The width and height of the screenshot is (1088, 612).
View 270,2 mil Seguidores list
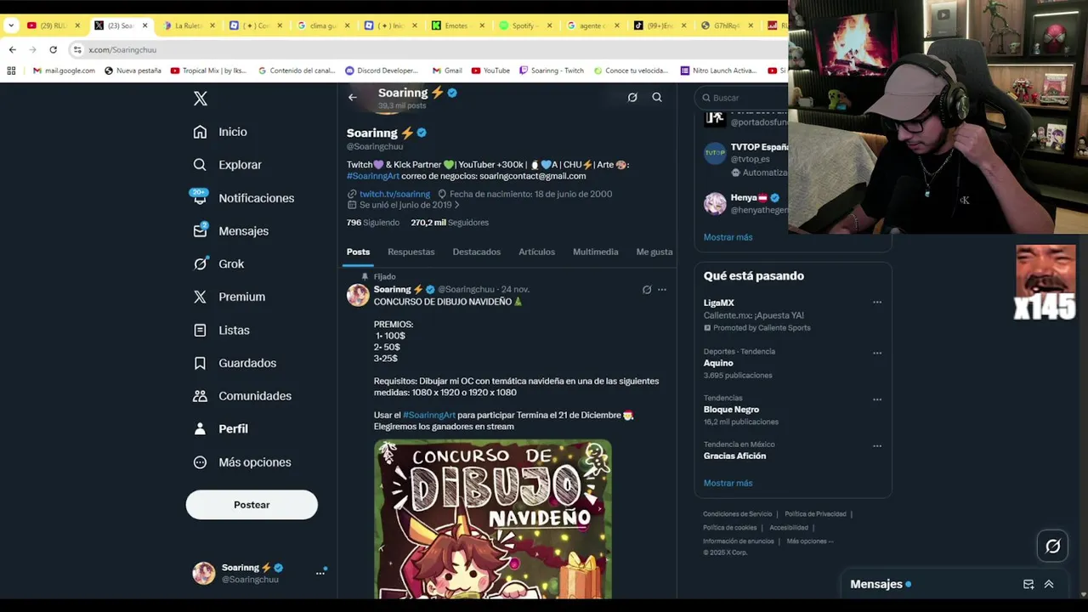pos(450,223)
